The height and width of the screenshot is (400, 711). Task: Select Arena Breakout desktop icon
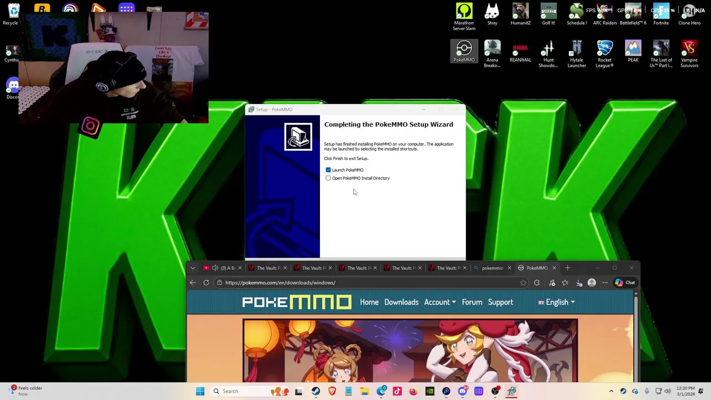[x=492, y=54]
